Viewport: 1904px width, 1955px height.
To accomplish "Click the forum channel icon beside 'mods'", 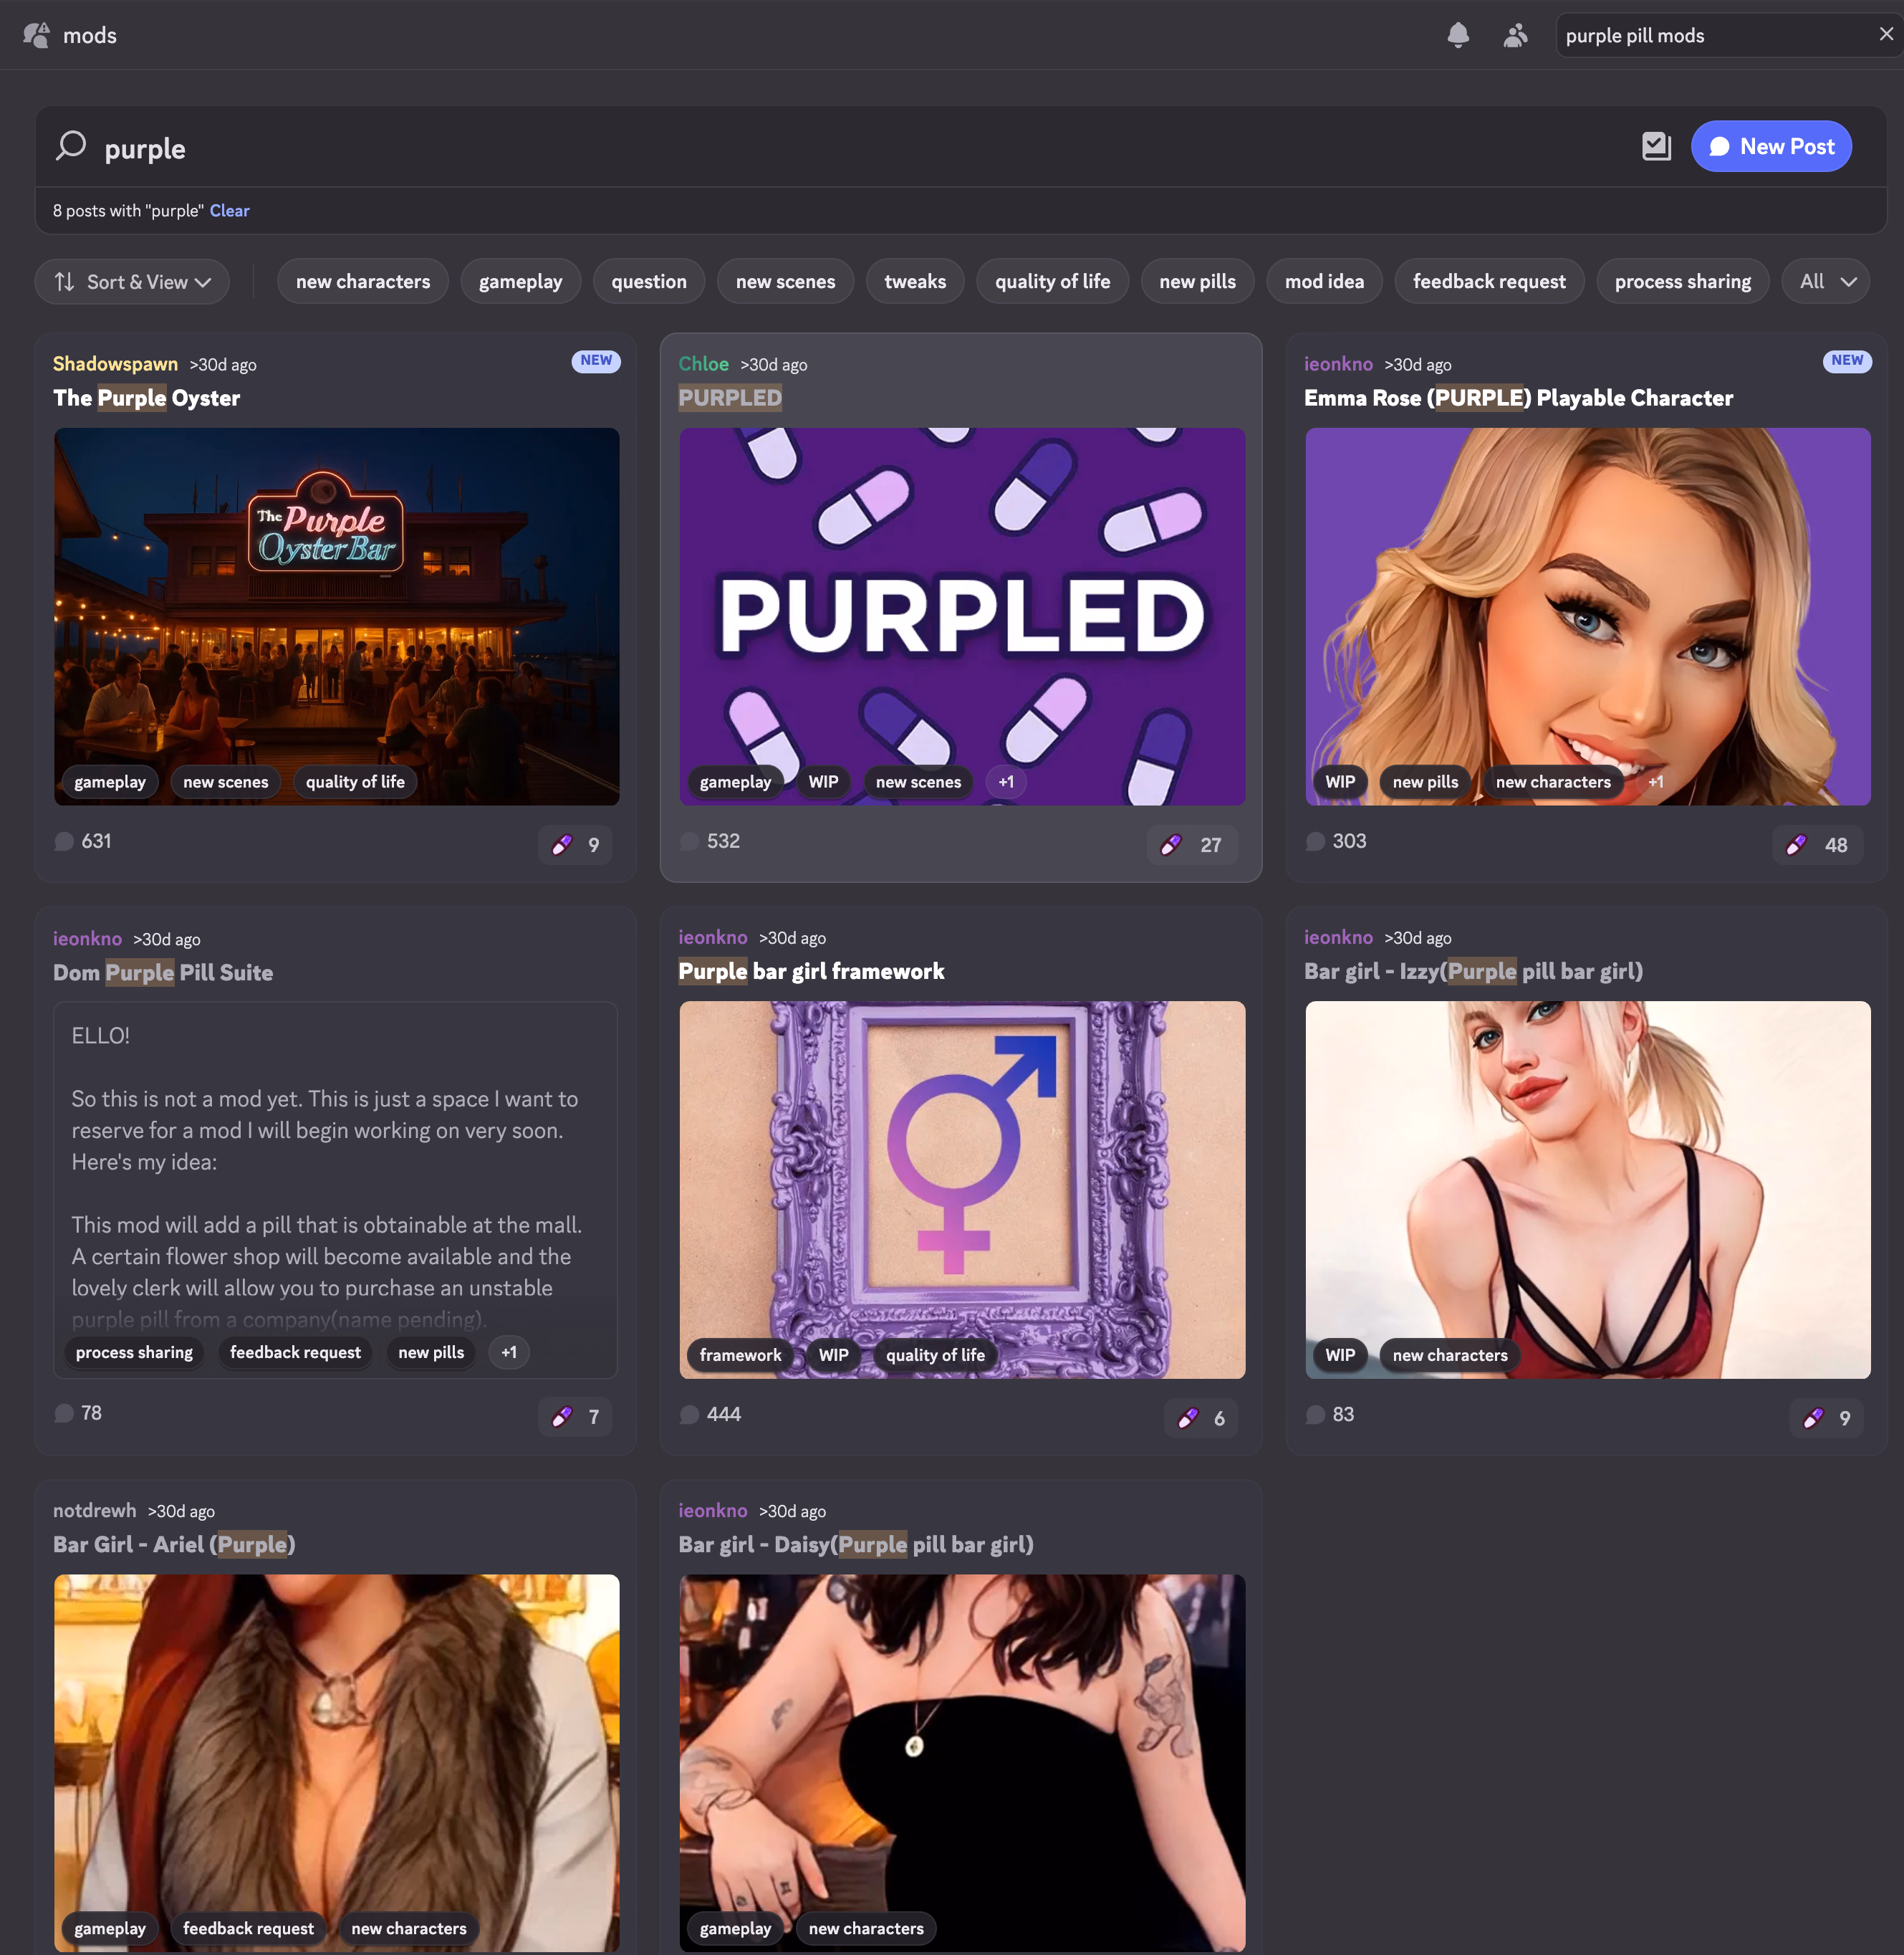I will (36, 35).
